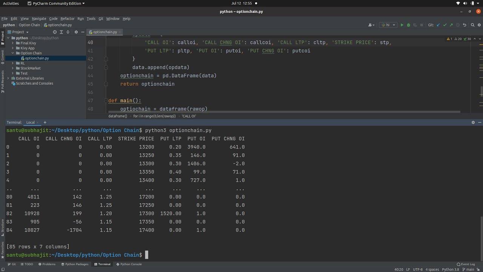
Task: Expand the Final Kivy folder
Action: tap(12, 43)
